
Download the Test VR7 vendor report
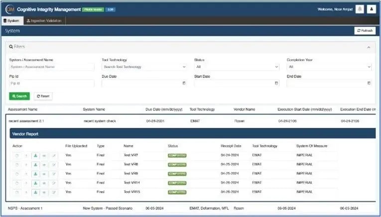(x=35, y=155)
